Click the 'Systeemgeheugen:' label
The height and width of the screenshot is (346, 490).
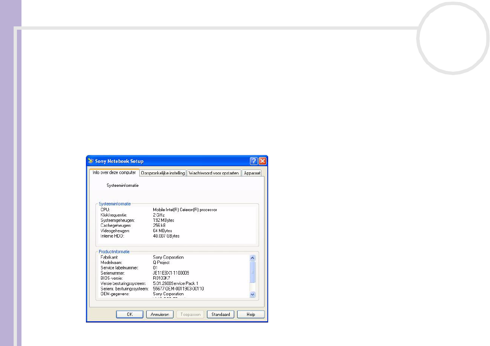117,220
